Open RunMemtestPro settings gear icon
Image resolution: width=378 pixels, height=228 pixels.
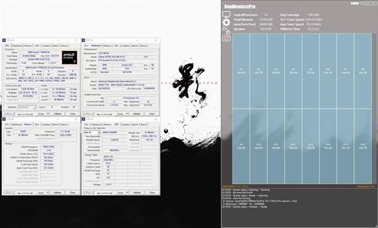[226, 23]
